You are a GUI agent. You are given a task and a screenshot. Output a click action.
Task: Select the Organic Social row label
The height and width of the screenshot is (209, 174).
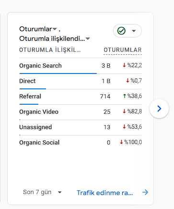[39, 143]
